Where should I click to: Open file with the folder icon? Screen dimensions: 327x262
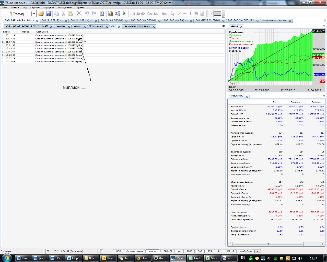(41, 14)
